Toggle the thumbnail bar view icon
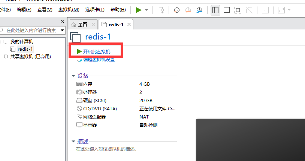 pyautogui.click(x=227, y=10)
